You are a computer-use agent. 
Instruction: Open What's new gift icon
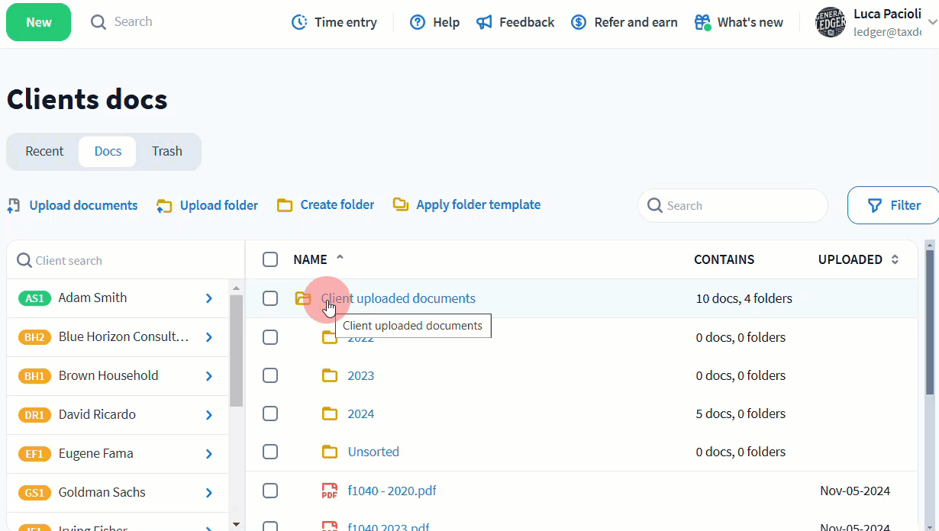702,22
